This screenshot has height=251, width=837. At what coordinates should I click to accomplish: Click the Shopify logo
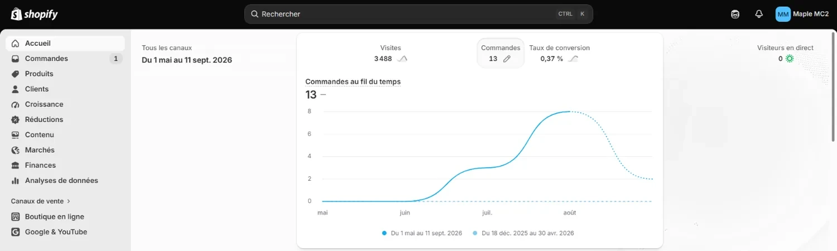click(35, 14)
